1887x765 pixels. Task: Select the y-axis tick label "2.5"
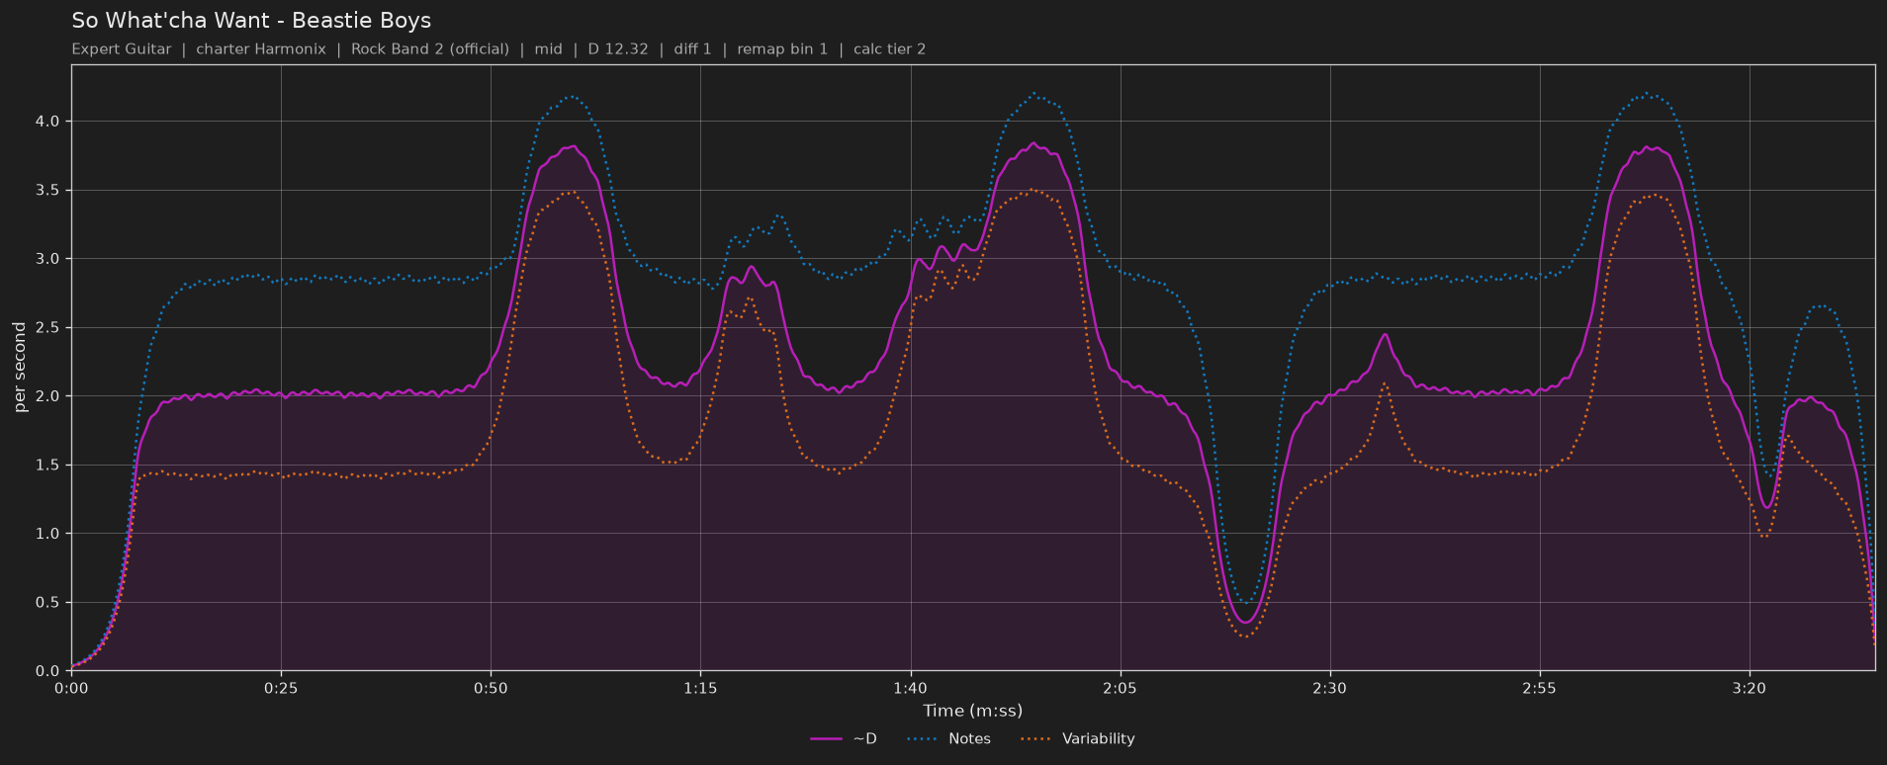[47, 328]
